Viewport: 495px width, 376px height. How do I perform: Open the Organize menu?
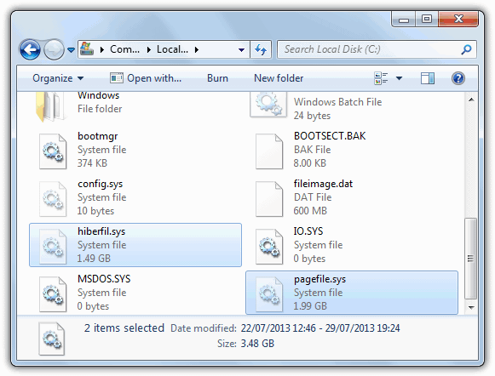point(58,78)
